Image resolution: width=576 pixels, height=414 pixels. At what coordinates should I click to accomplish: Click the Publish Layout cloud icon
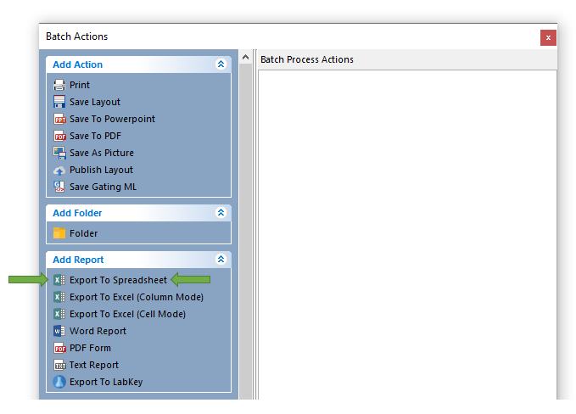tap(59, 170)
